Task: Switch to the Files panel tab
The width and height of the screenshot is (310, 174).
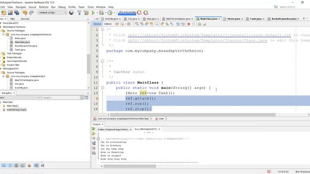Action: [x=13, y=19]
